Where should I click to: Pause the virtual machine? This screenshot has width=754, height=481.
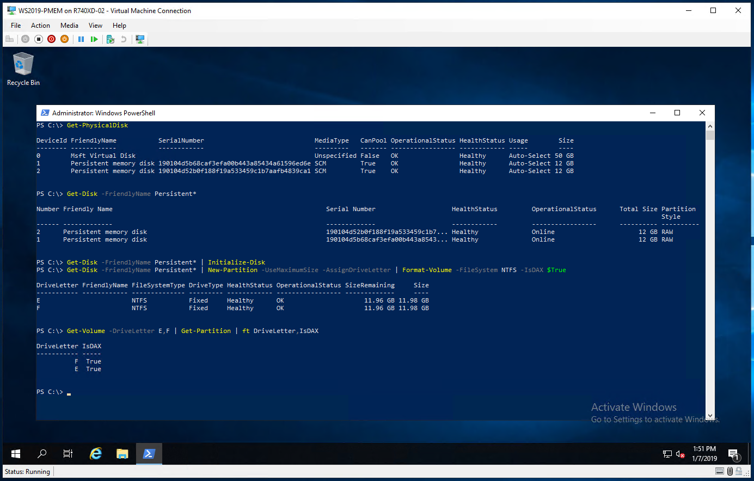coord(81,39)
